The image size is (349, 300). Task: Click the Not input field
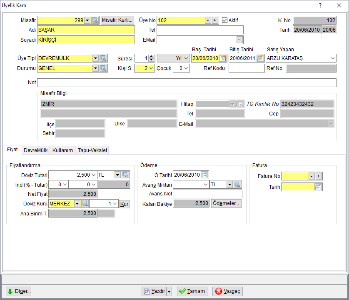pyautogui.click(x=187, y=82)
